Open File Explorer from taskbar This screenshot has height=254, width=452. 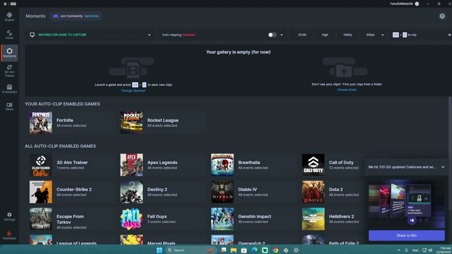[x=233, y=250]
